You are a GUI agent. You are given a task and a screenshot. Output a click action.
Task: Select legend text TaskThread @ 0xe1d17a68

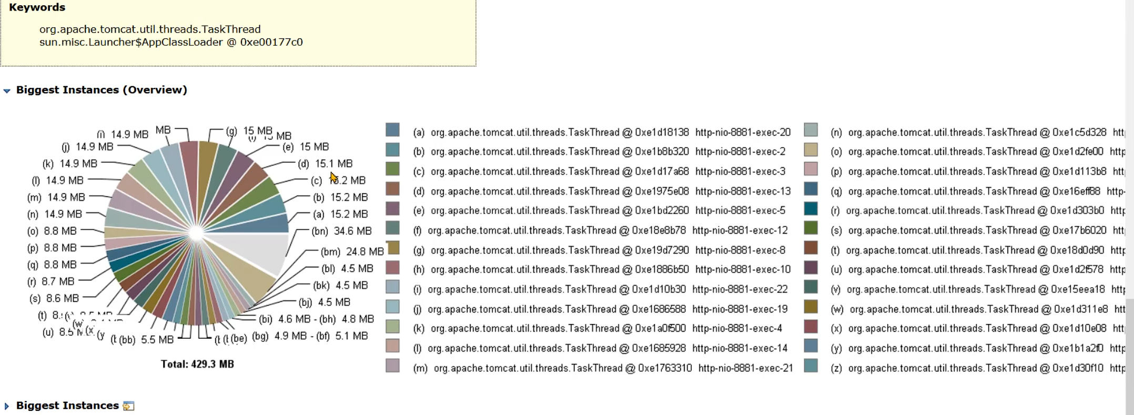point(629,171)
